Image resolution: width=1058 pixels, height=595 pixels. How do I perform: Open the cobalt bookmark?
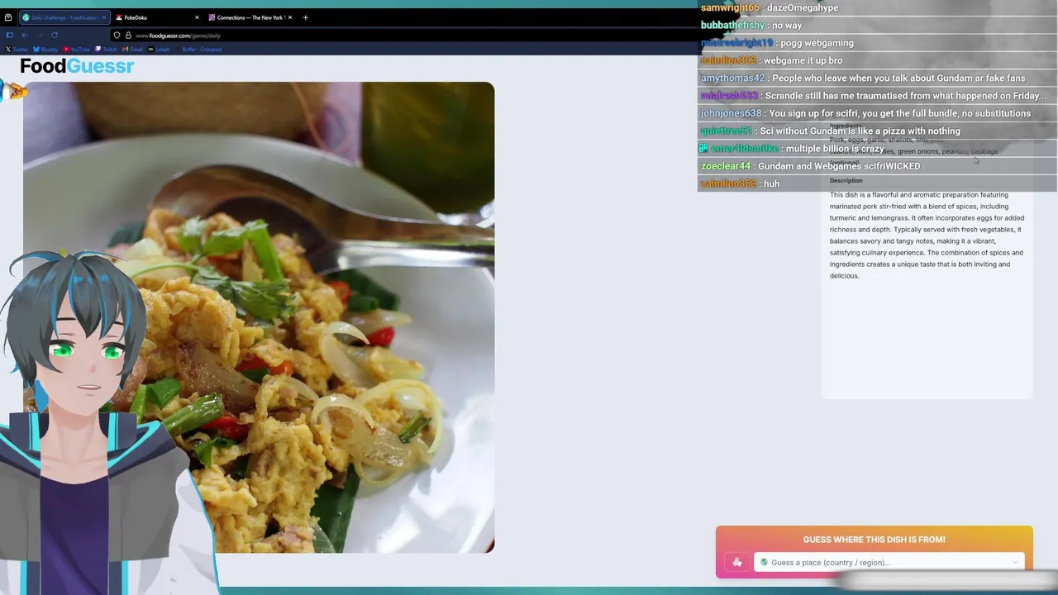point(160,49)
